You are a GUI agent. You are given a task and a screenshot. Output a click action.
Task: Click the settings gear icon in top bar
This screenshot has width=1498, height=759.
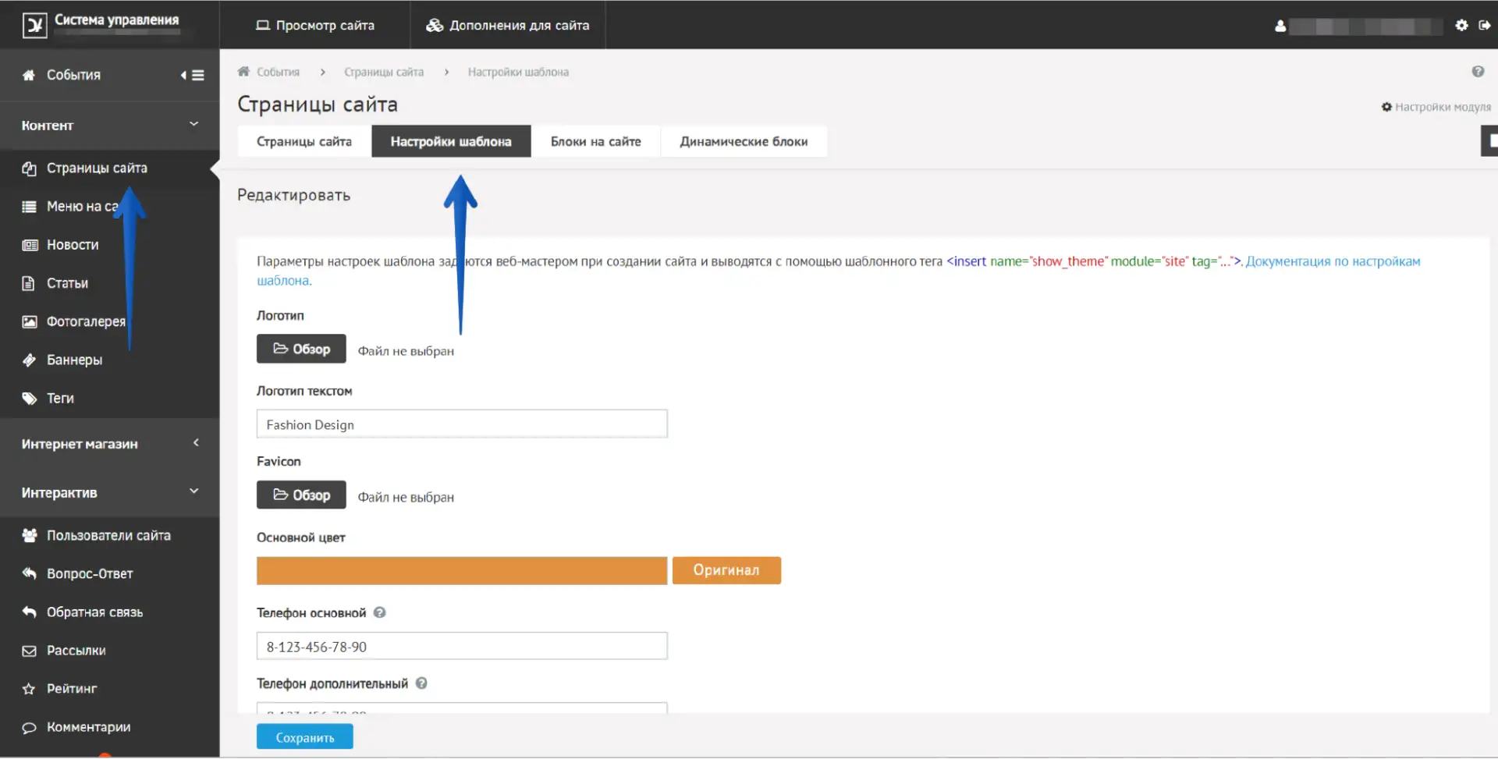pos(1461,26)
